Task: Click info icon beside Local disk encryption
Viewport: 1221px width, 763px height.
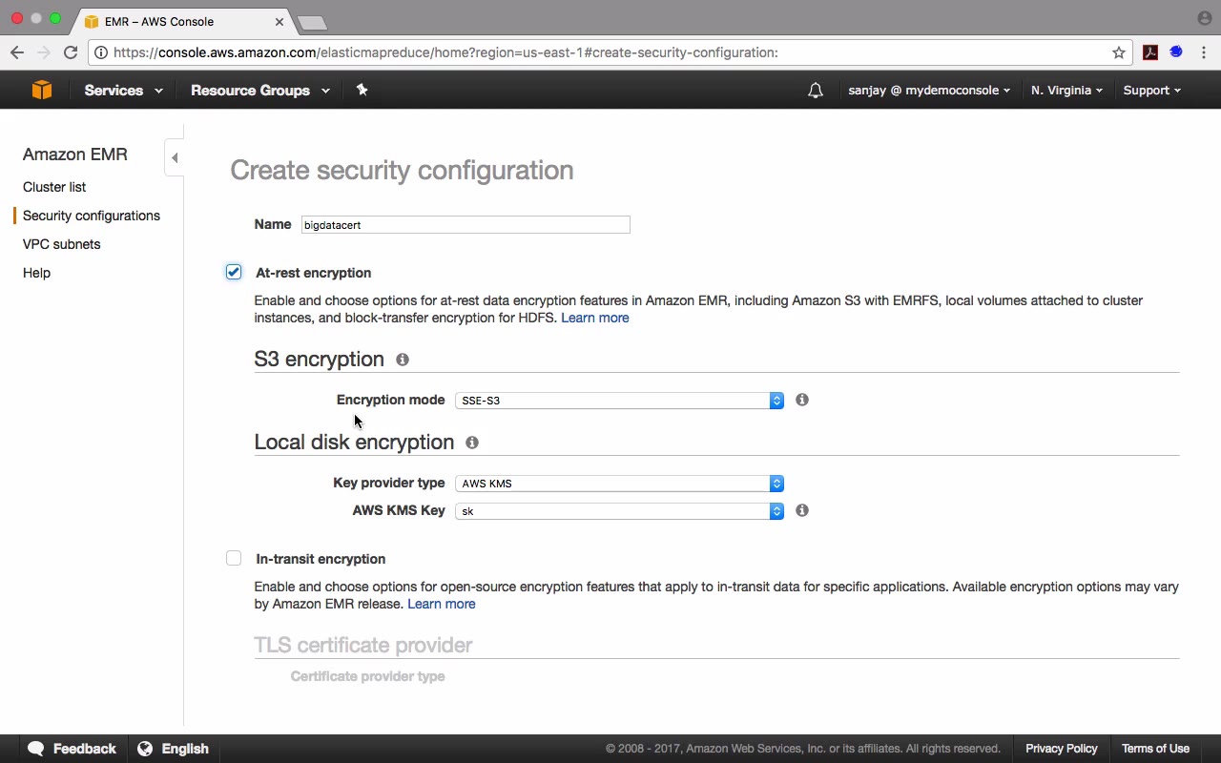Action: pos(472,443)
